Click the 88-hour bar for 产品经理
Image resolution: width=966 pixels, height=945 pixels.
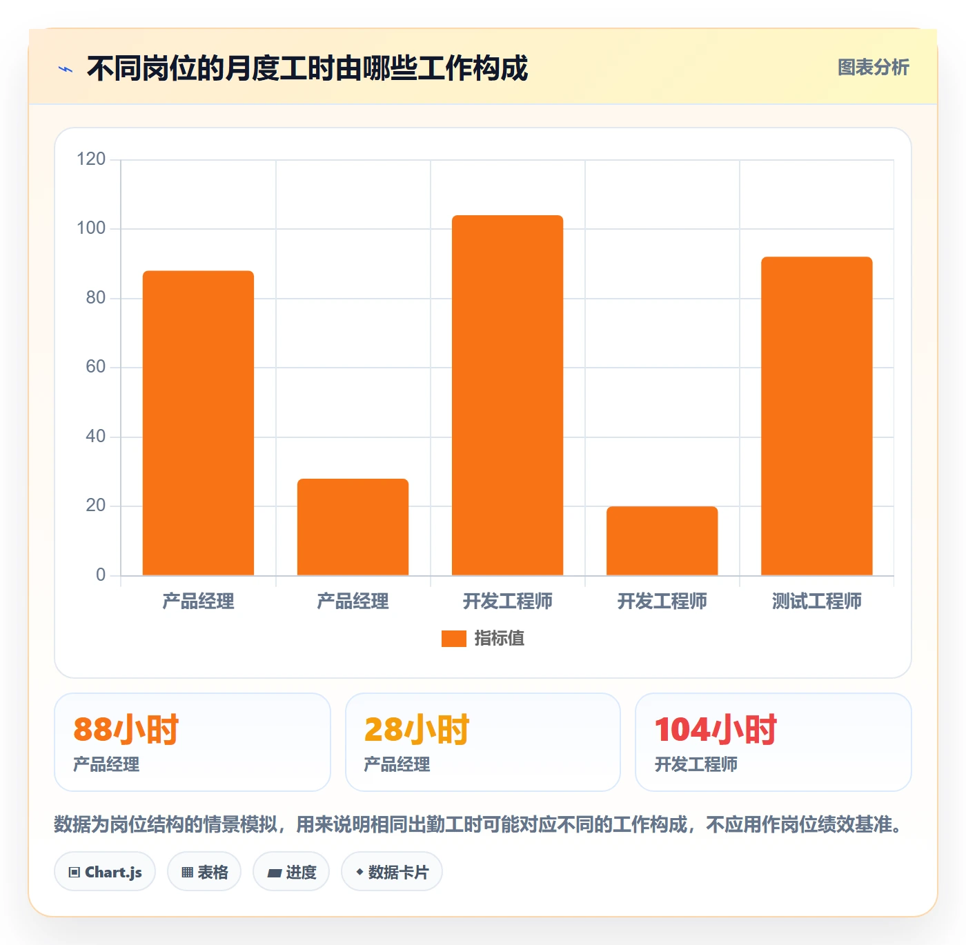[x=198, y=423]
